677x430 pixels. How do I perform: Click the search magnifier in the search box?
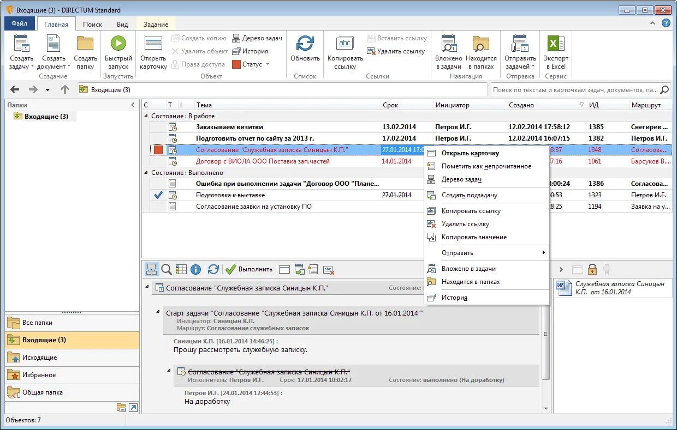pyautogui.click(x=664, y=90)
